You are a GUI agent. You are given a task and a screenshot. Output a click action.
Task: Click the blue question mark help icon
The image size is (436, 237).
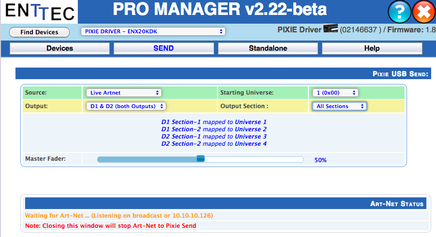pyautogui.click(x=399, y=12)
